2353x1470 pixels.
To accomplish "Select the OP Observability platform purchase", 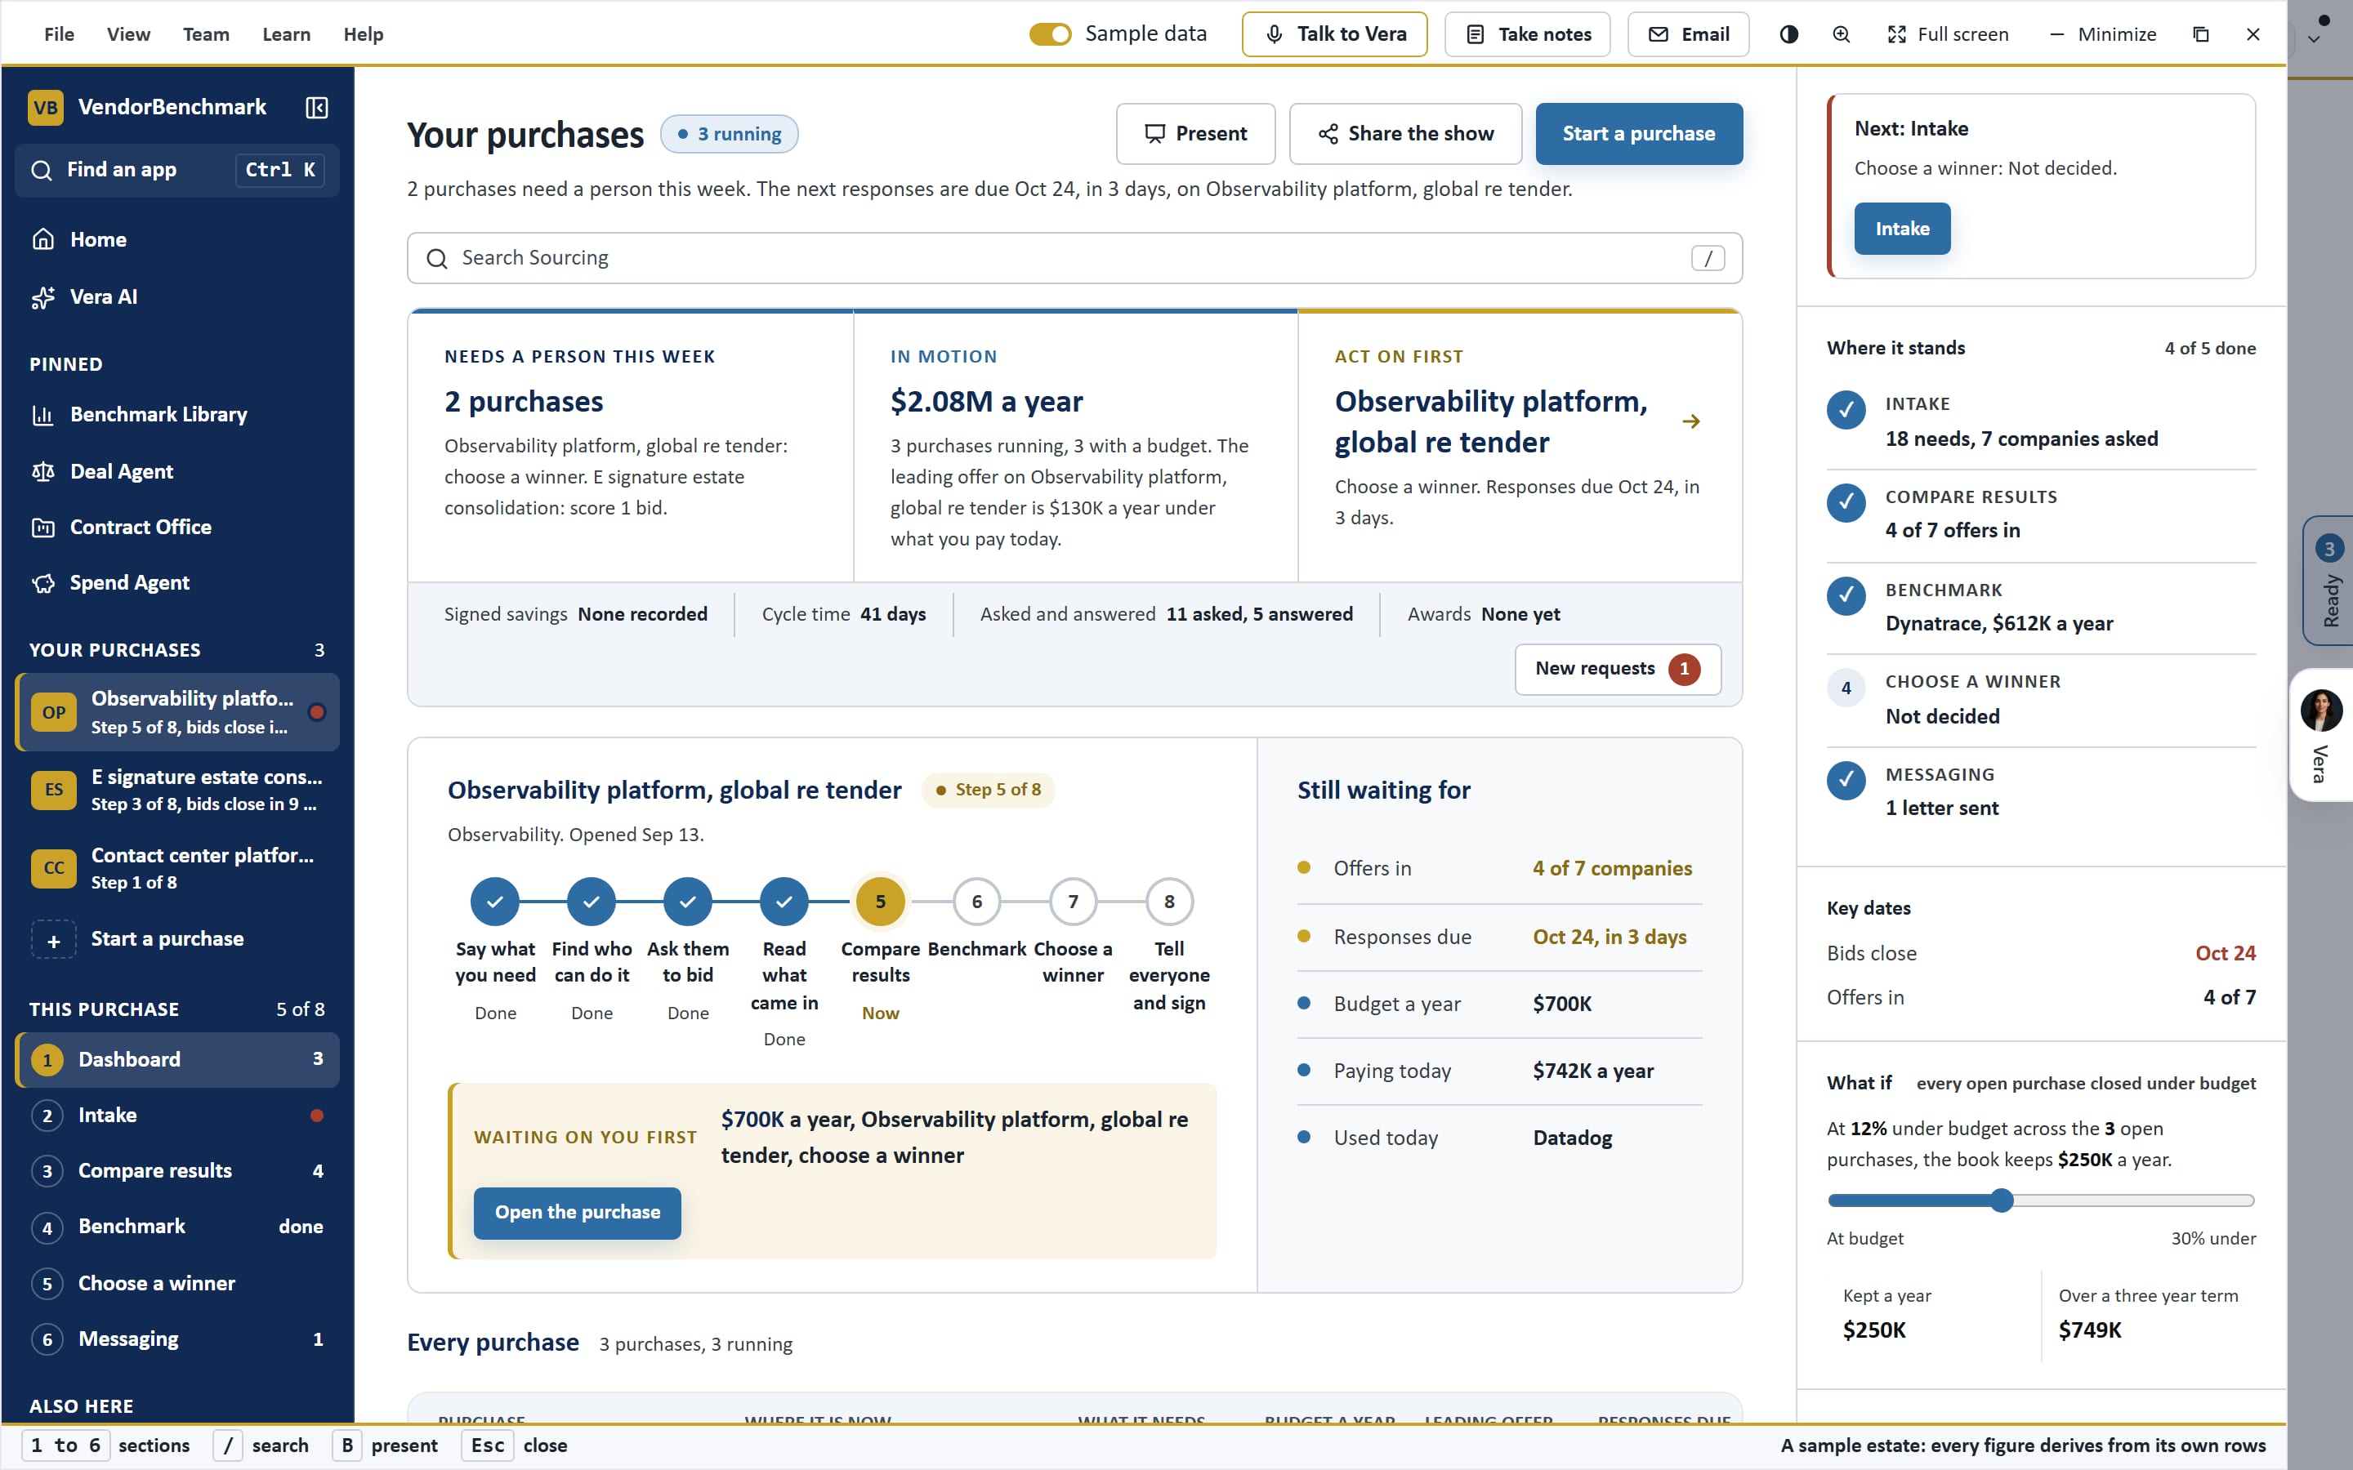I will 177,711.
